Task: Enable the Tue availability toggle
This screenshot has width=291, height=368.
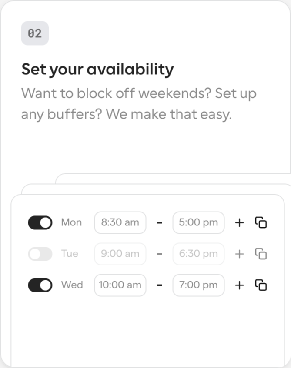Action: [x=40, y=254]
